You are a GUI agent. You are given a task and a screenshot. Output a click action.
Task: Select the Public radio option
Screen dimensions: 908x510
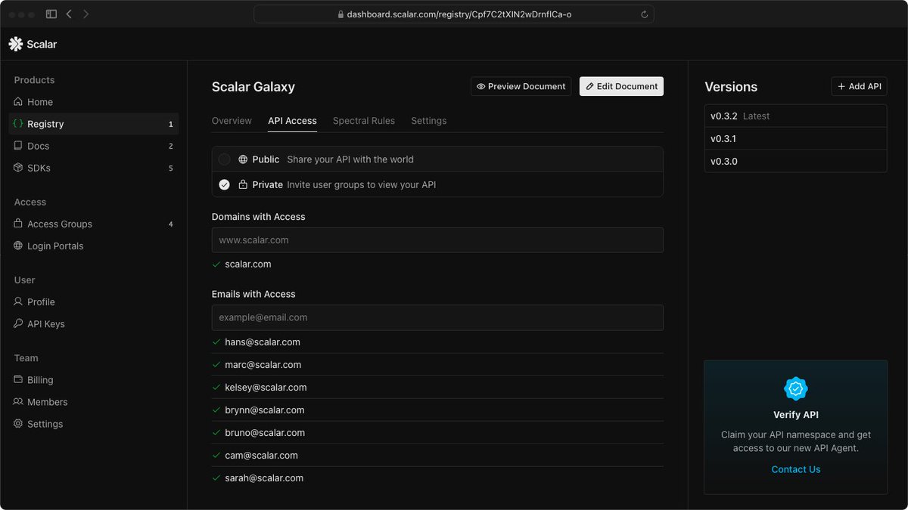click(224, 159)
